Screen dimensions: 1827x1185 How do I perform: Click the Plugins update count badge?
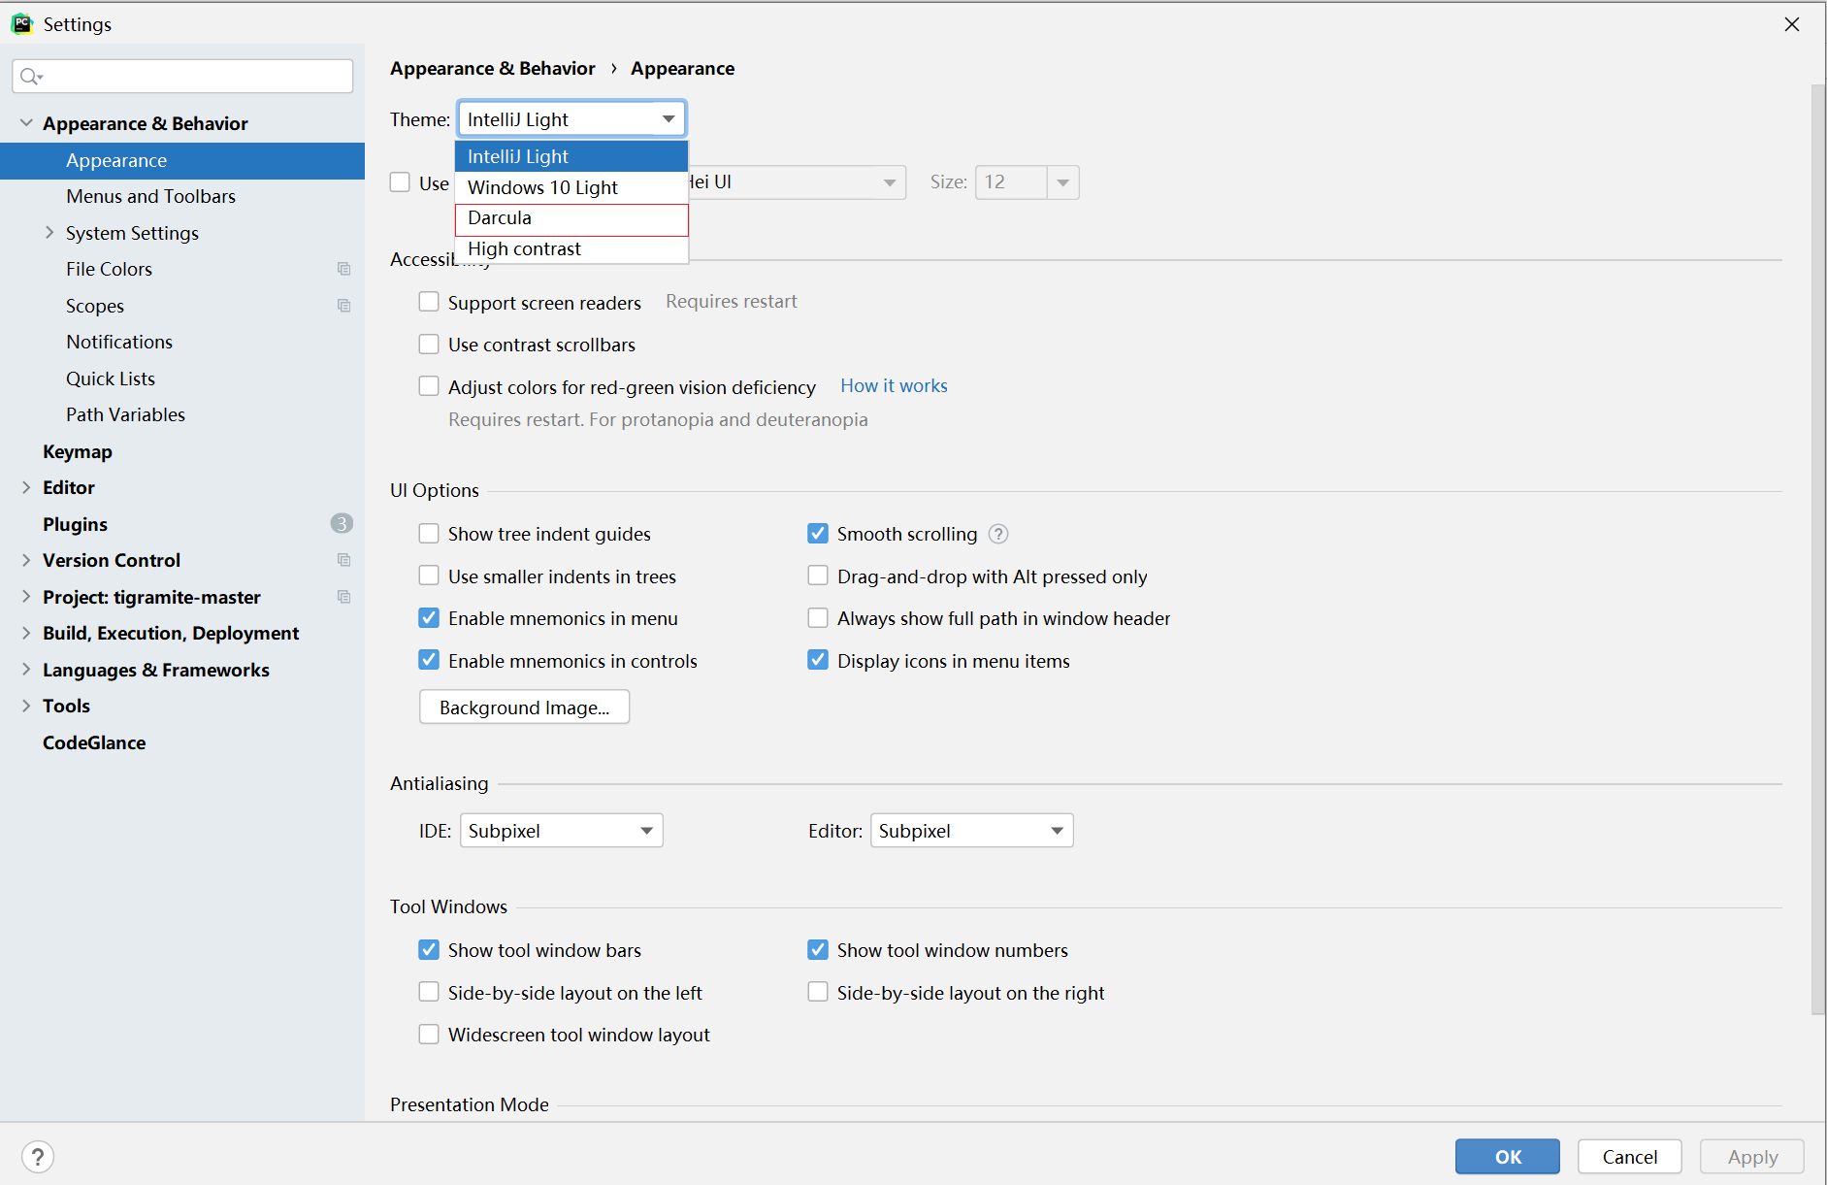(x=342, y=524)
